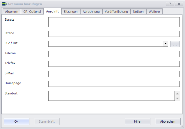Switch to the Weitere tab

(154, 12)
